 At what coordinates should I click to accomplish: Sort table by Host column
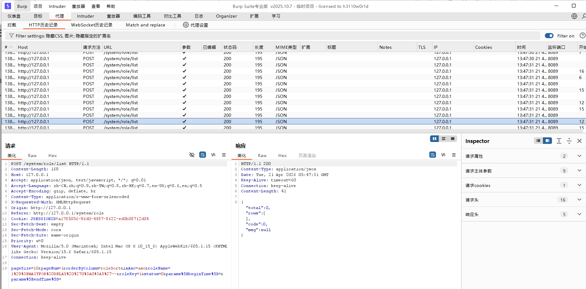[49, 47]
